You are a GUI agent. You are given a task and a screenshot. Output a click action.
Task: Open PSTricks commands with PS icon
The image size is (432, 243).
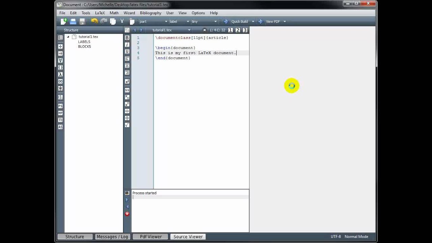(x=60, y=106)
